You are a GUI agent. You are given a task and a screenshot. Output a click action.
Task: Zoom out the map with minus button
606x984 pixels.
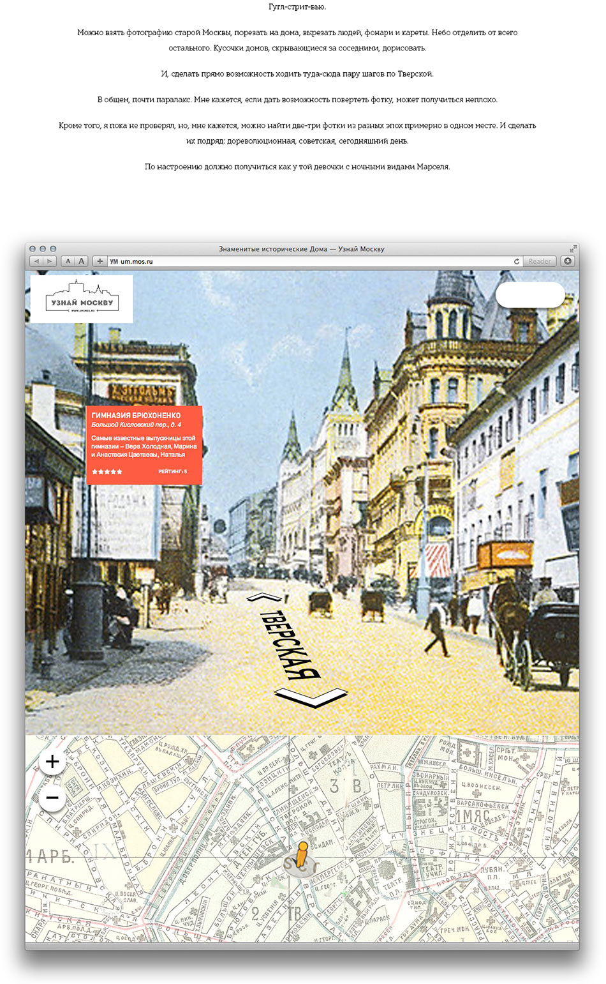coord(52,798)
